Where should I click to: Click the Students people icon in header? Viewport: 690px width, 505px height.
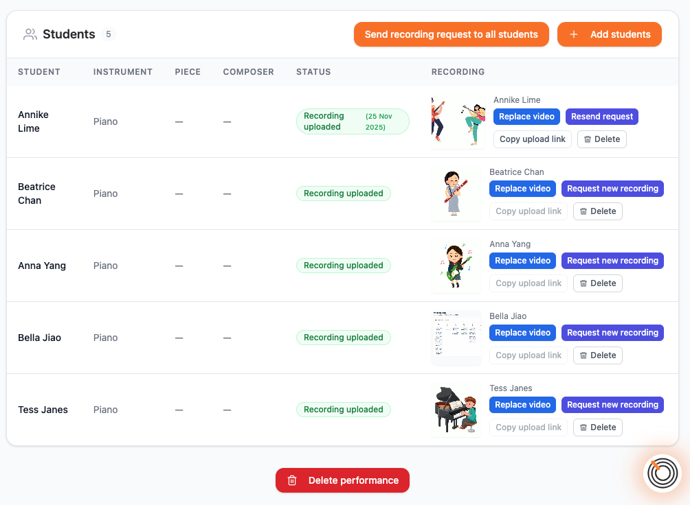pyautogui.click(x=30, y=34)
